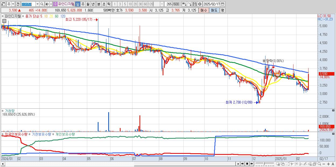Click the 3D bar chart icon at bottom
The width and height of the screenshot is (336, 167).
pyautogui.click(x=310, y=164)
